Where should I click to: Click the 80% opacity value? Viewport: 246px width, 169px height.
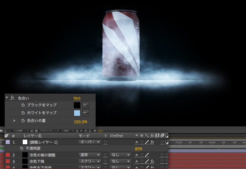coord(139,148)
